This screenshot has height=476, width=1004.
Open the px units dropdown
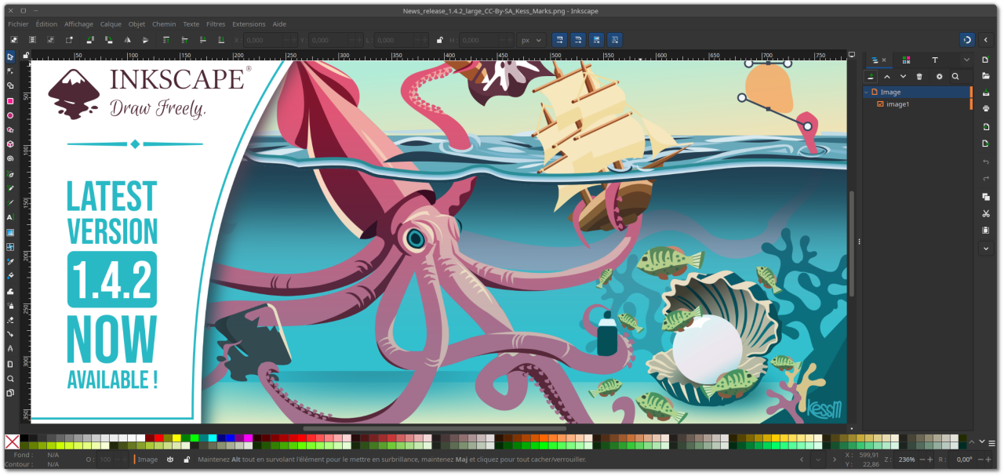[532, 40]
